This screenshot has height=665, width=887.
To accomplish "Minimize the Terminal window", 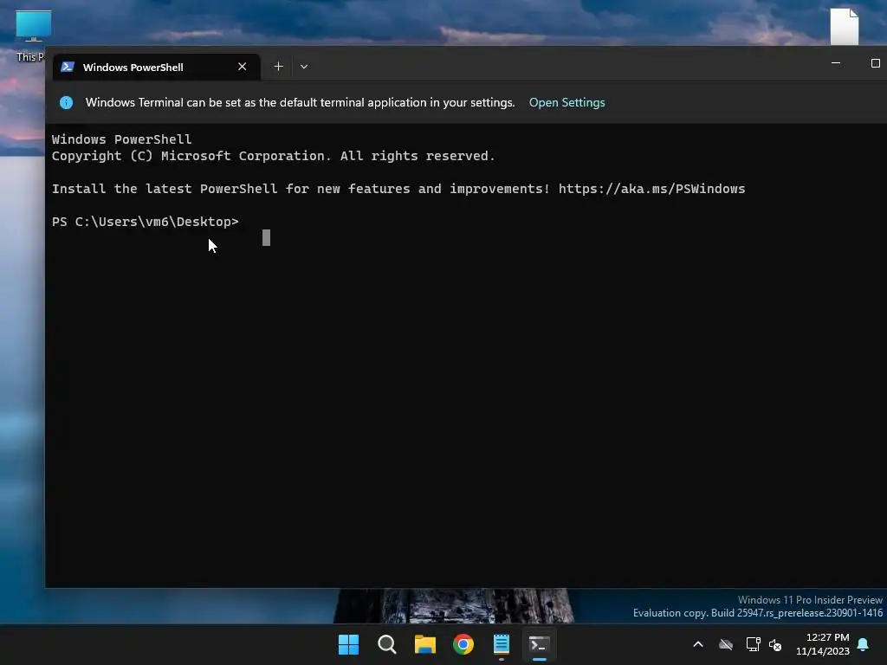I will point(836,63).
